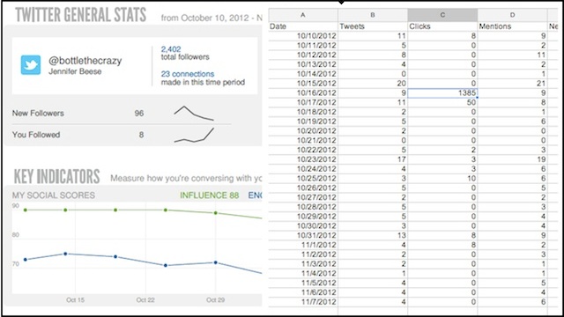The height and width of the screenshot is (317, 564).
Task: Select the Mentions cell for 10/12/2012
Action: 512,55
